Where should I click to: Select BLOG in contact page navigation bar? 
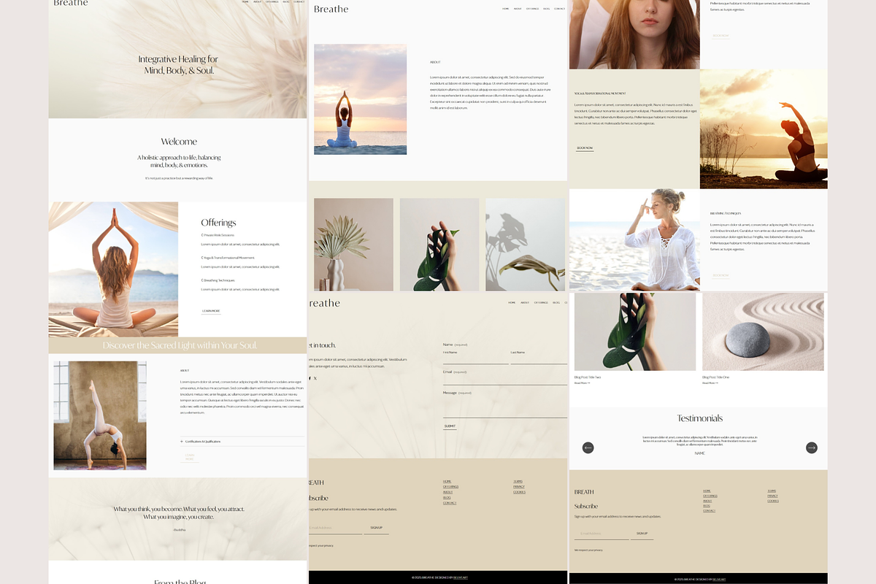pyautogui.click(x=556, y=302)
